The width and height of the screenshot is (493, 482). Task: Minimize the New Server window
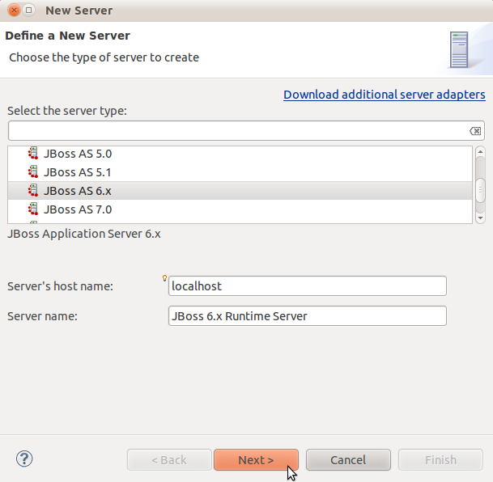(29, 11)
